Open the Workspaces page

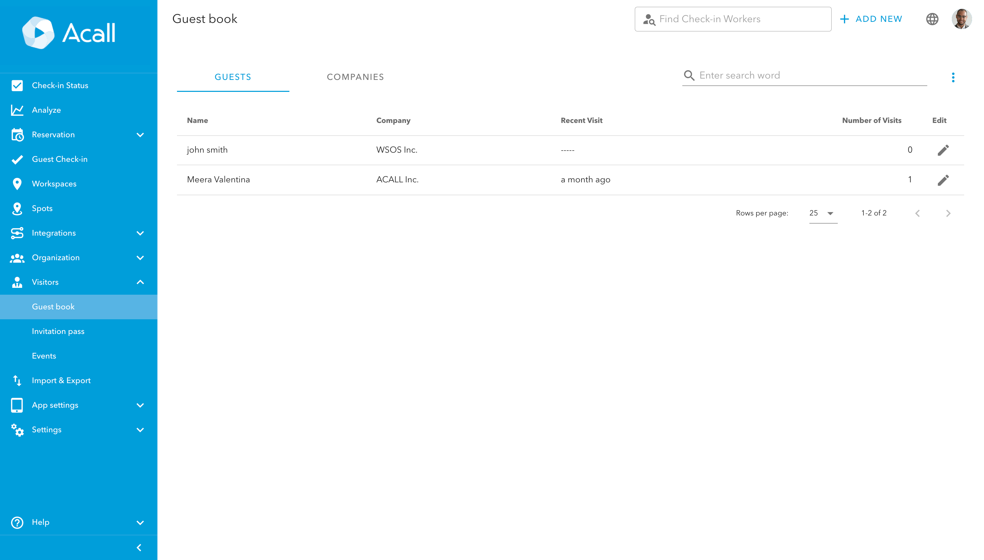[x=79, y=184]
